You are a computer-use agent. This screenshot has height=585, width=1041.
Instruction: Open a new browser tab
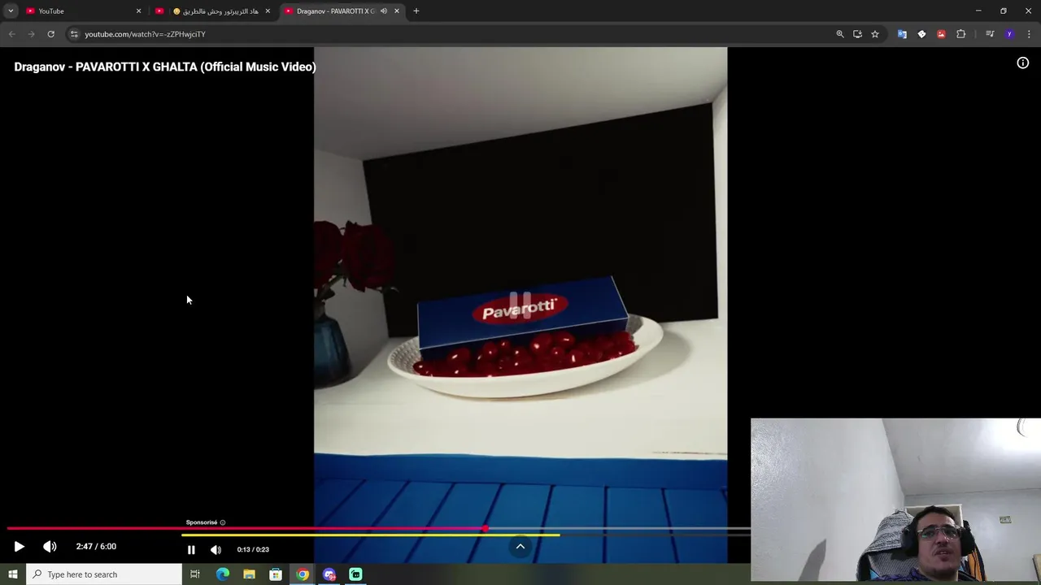click(416, 11)
